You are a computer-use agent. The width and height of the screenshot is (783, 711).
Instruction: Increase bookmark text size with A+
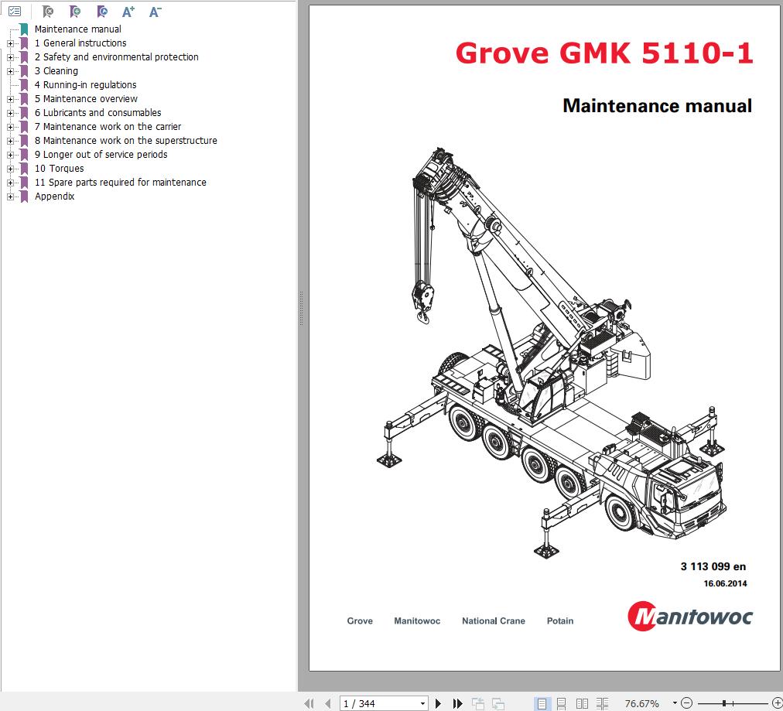(x=128, y=11)
